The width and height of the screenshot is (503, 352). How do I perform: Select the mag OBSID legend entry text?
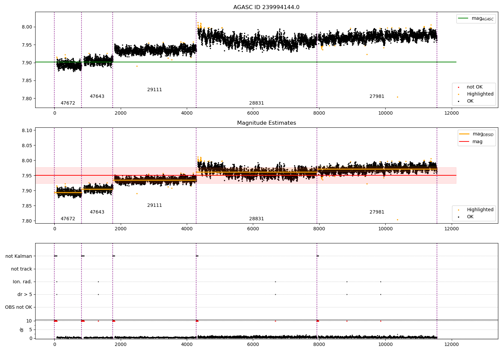[483, 134]
